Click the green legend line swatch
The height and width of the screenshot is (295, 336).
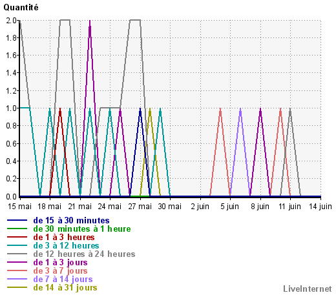tap(17, 229)
